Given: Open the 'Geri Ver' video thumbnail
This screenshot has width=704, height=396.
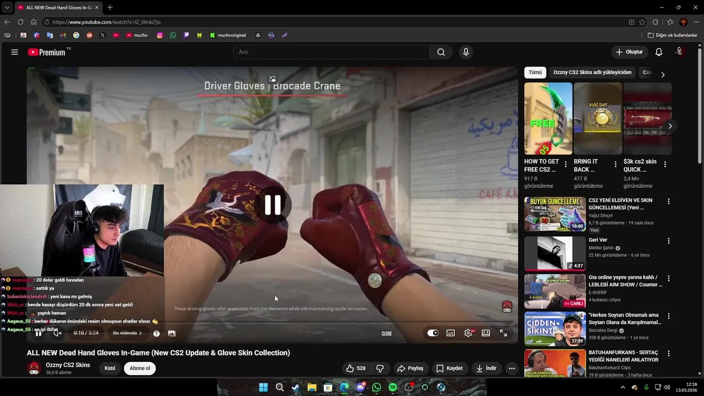Looking at the screenshot, I should (555, 254).
